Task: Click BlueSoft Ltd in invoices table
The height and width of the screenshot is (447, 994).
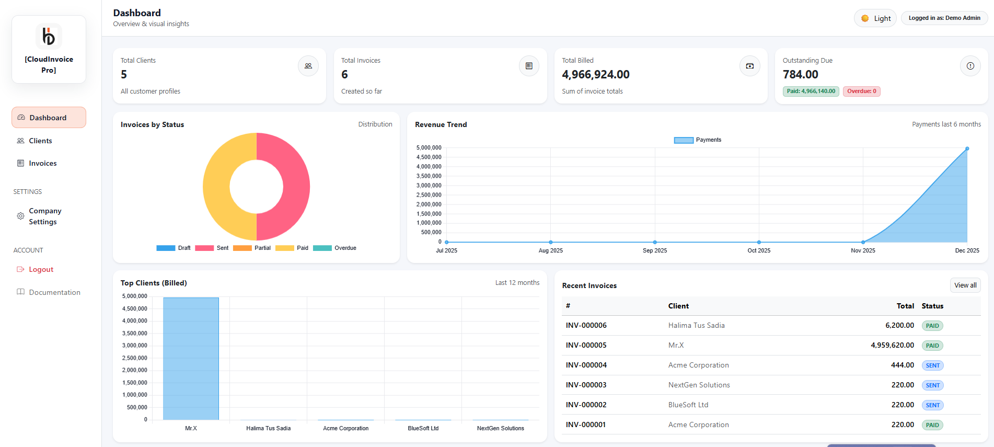Action: pyautogui.click(x=688, y=405)
